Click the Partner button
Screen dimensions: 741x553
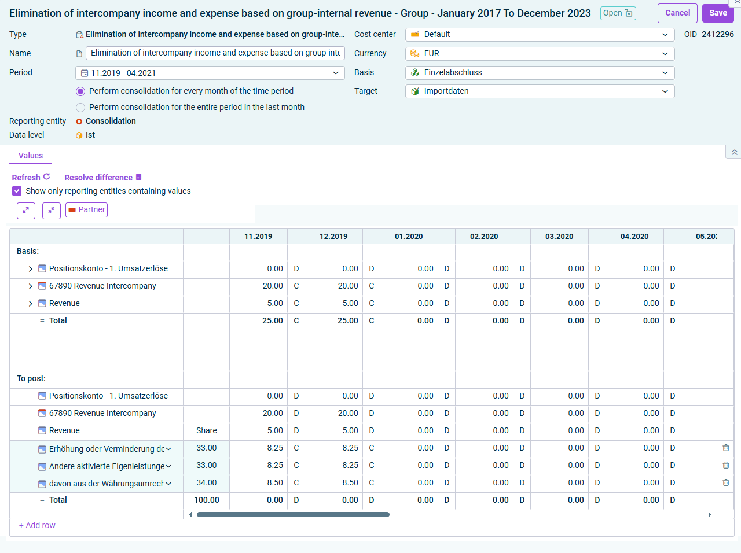click(86, 210)
